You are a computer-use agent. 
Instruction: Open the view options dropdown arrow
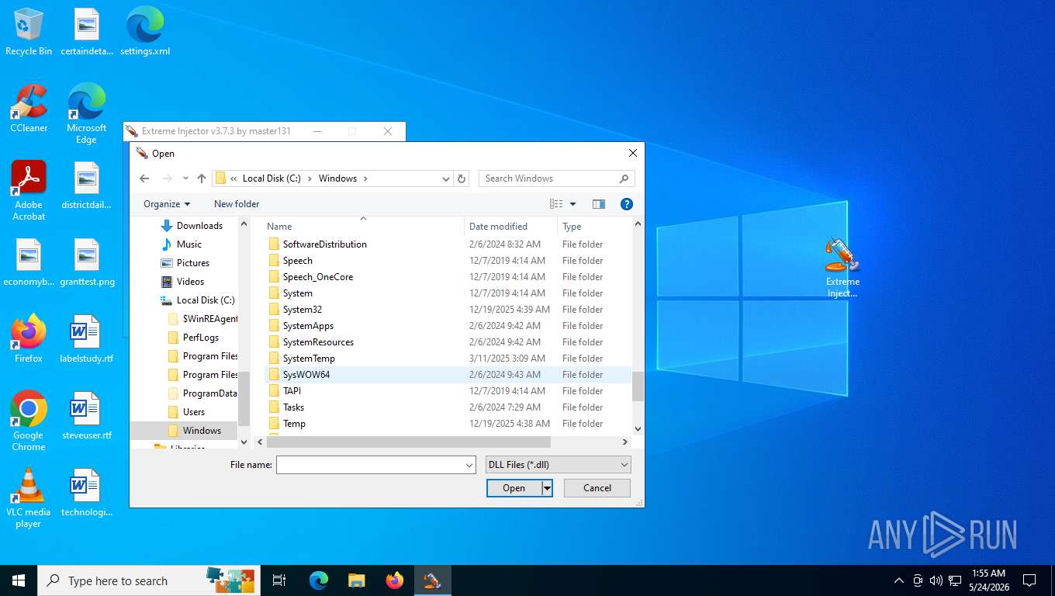(572, 204)
